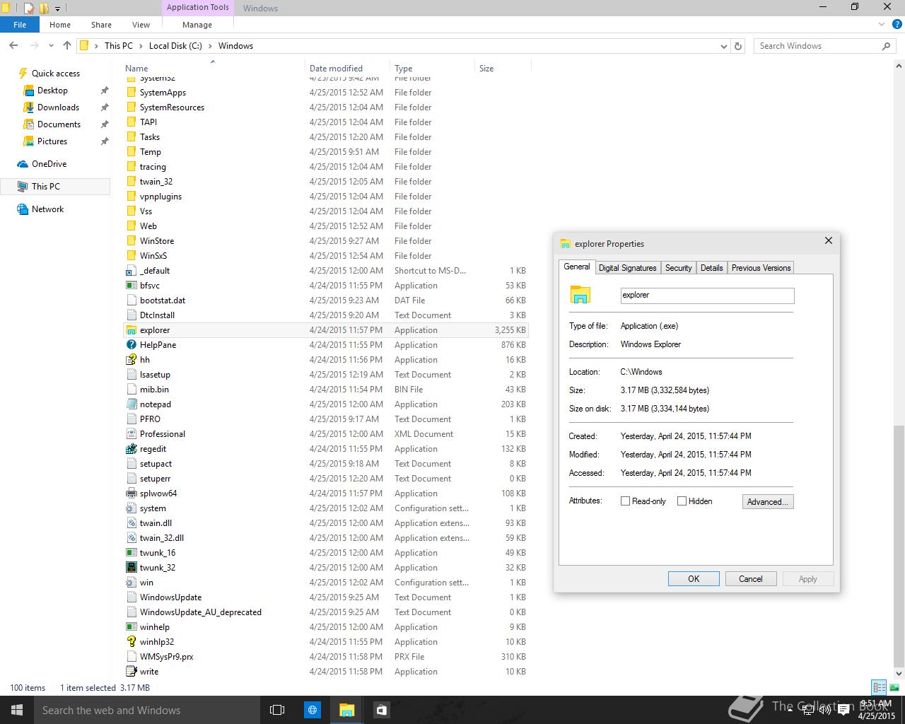Open the browser globe icon on taskbar
The width and height of the screenshot is (905, 724).
(x=313, y=710)
